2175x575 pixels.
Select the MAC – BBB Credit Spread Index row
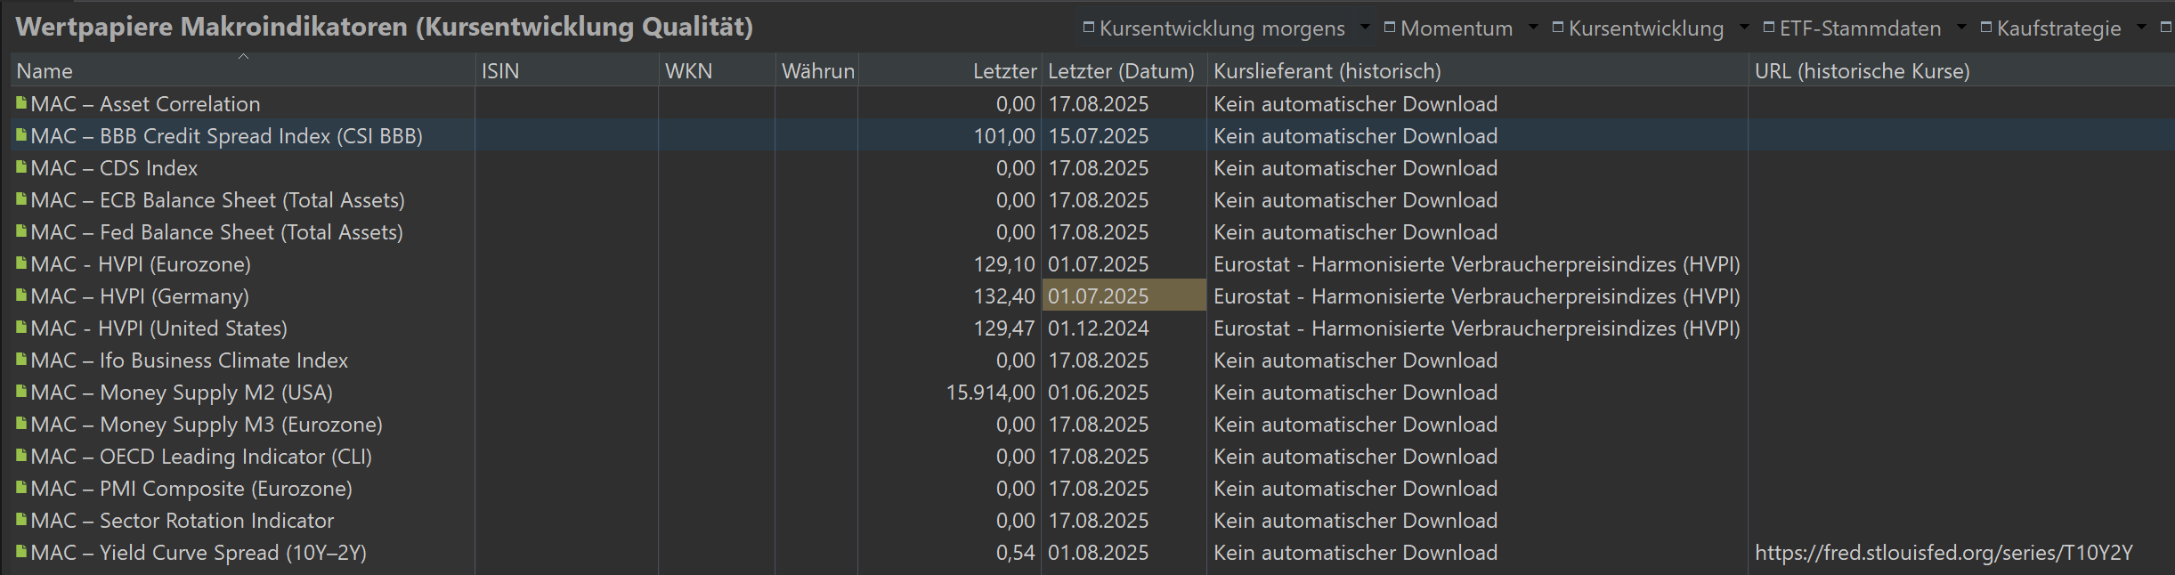coord(226,136)
